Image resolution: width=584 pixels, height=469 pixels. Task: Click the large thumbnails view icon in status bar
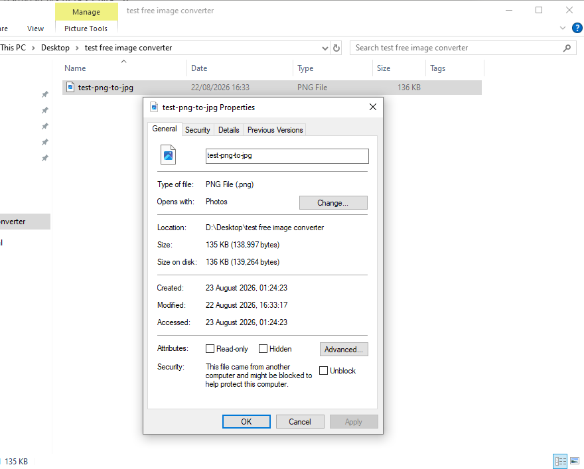point(575,461)
